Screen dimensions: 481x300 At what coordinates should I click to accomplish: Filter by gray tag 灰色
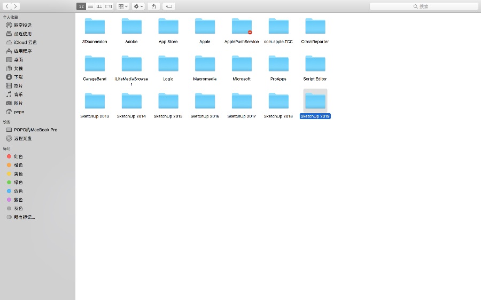[15, 208]
